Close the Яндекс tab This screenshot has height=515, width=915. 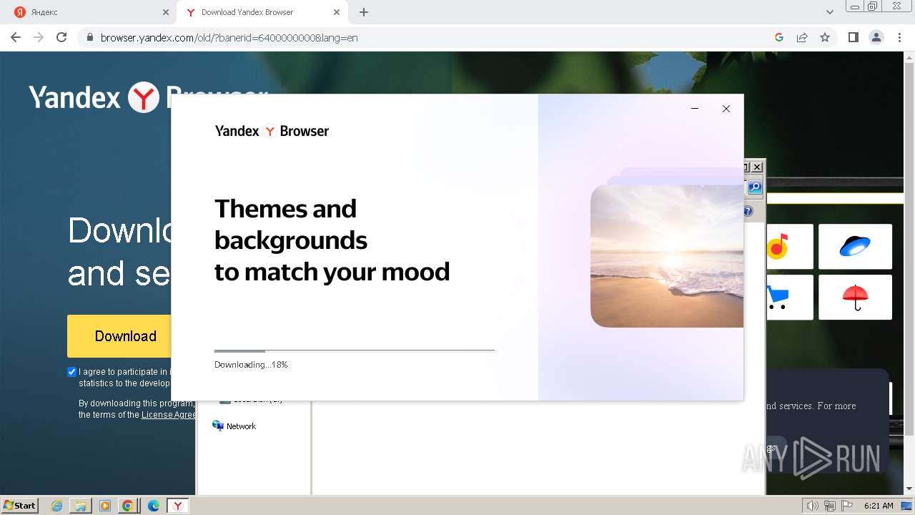point(166,12)
